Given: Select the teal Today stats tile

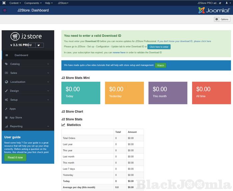Looking at the screenshot, I should [x=81, y=93].
